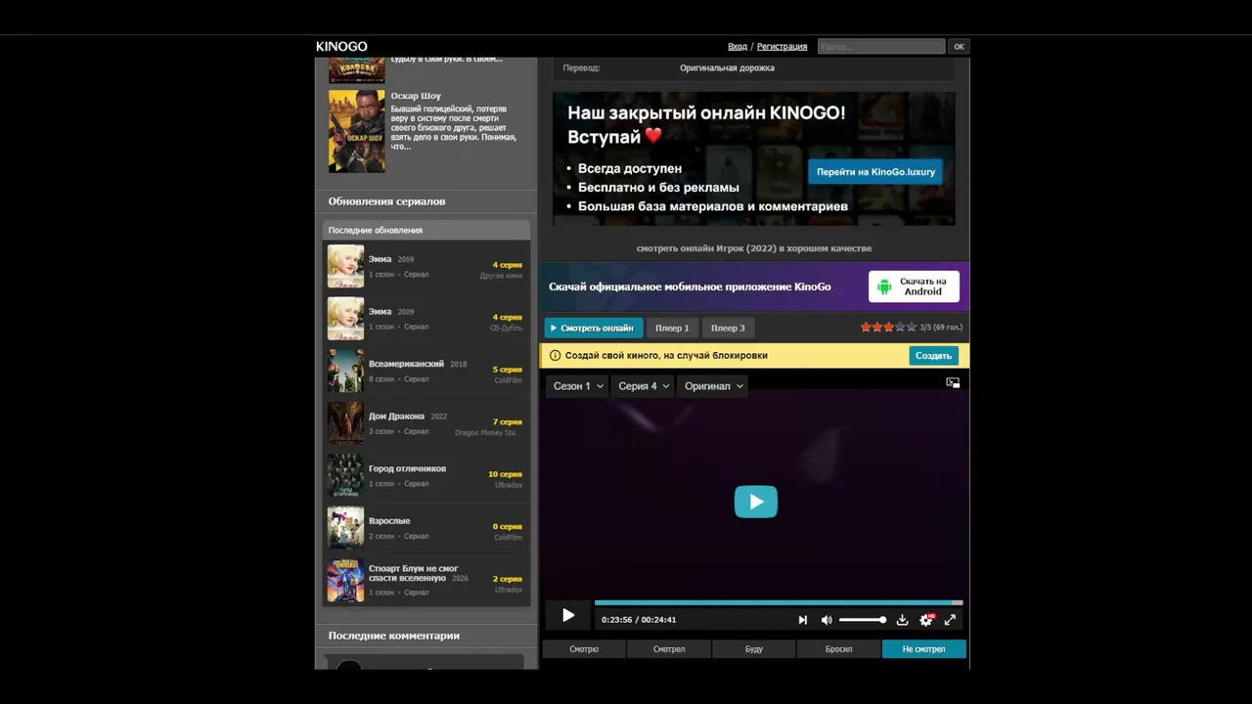Click the 2 серия label for Стюарт Блум
Screen dimensions: 1252x704
[508, 579]
